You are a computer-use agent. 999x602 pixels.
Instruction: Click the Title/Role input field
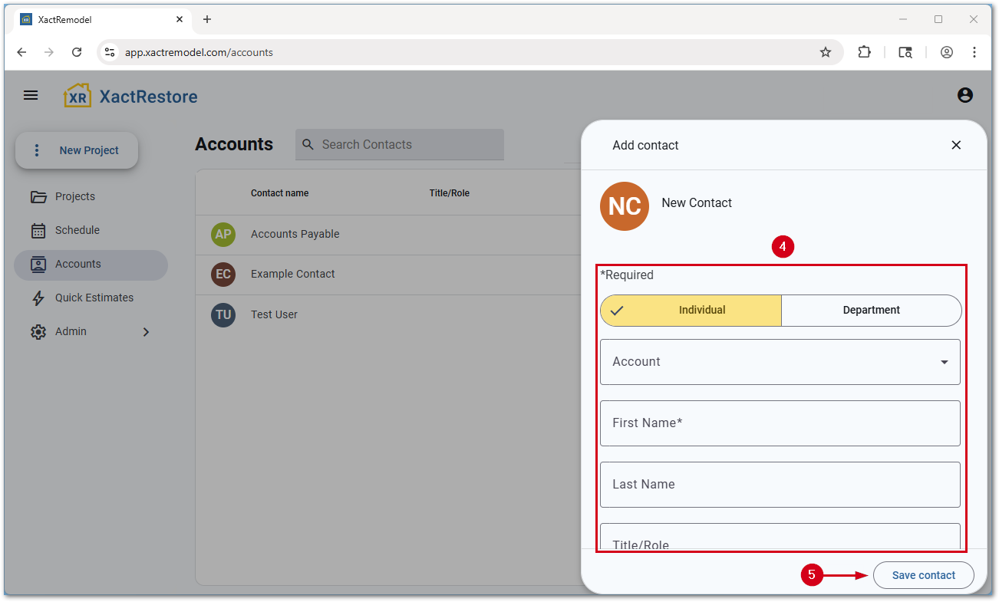click(x=780, y=537)
